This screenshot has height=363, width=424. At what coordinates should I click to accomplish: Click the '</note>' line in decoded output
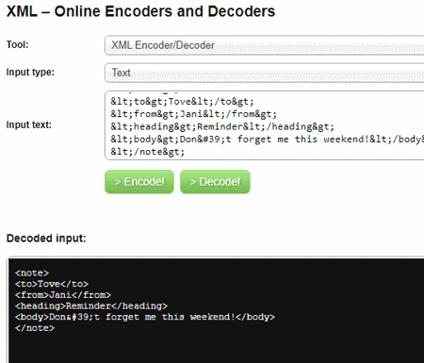(35, 328)
